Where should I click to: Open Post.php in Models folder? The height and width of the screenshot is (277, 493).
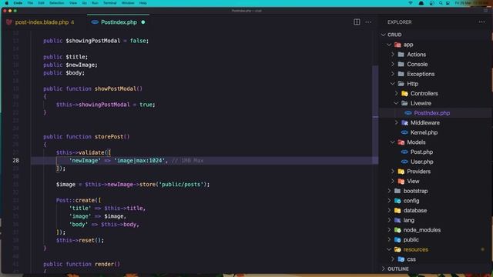coord(421,152)
